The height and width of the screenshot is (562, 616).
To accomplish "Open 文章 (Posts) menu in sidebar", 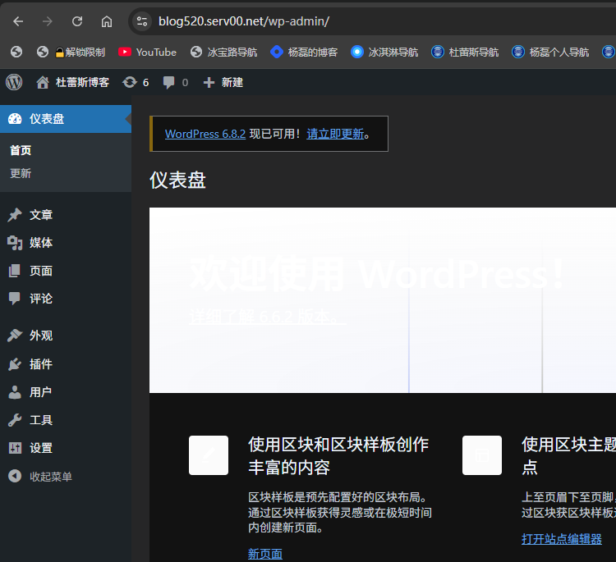I will pyautogui.click(x=41, y=215).
